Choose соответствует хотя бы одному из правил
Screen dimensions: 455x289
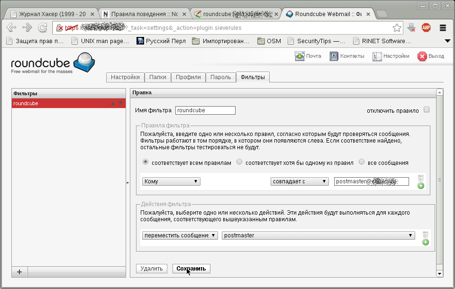click(240, 162)
